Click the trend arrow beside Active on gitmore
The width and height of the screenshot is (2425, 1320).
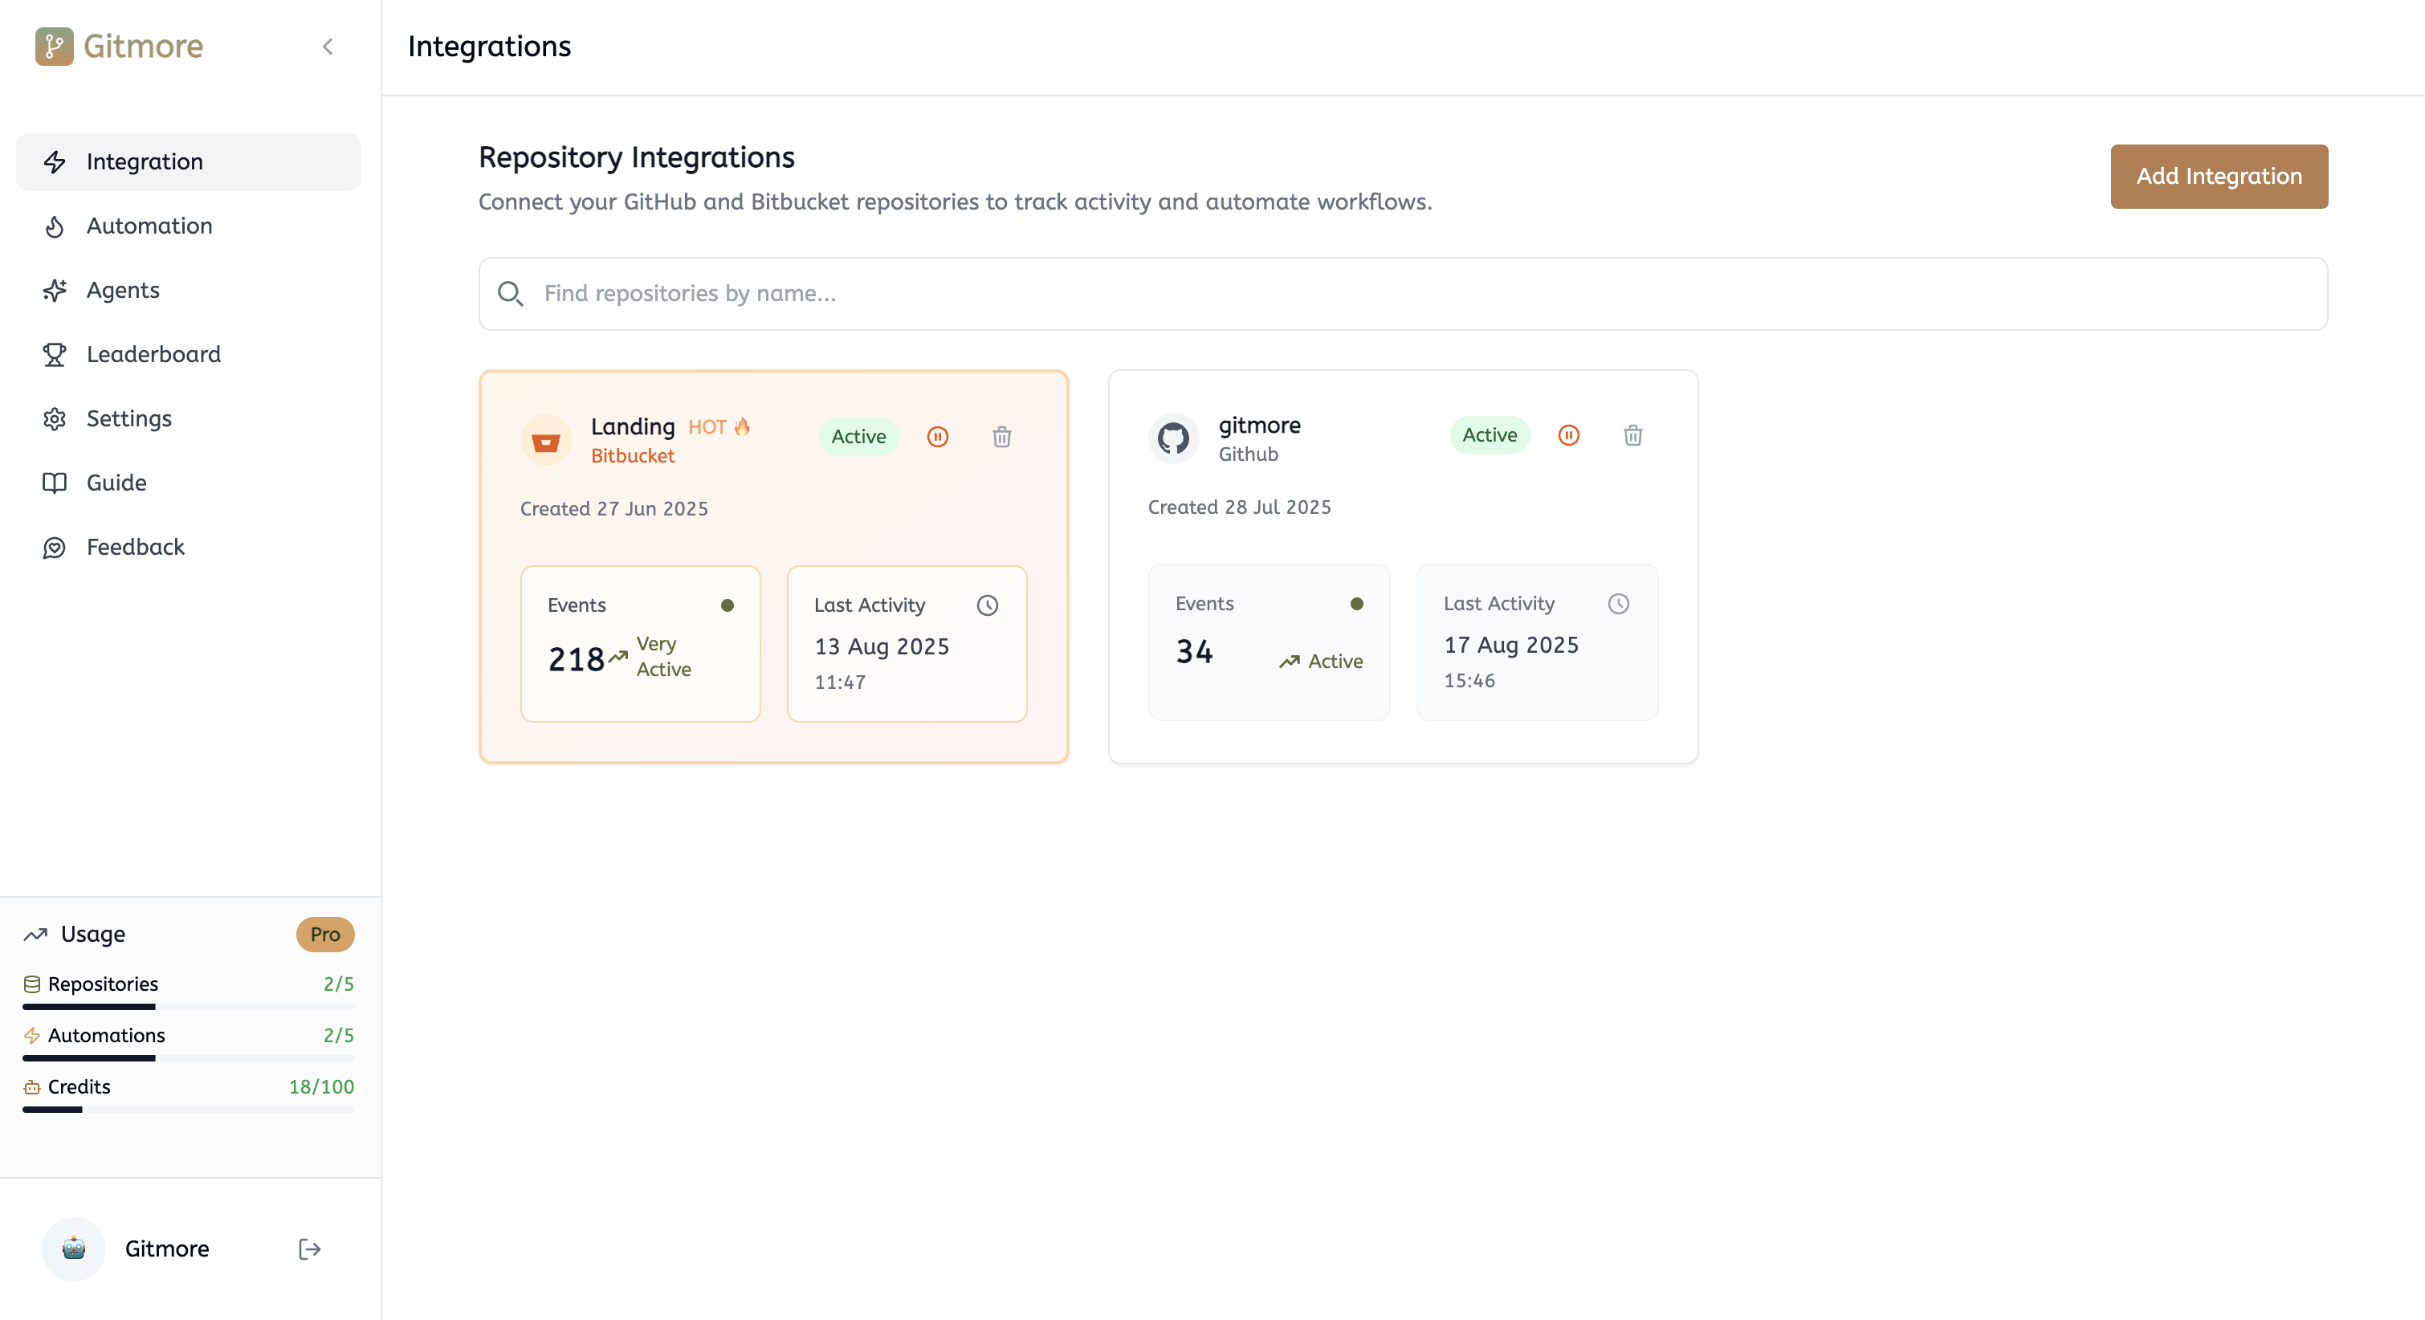[x=1289, y=662]
